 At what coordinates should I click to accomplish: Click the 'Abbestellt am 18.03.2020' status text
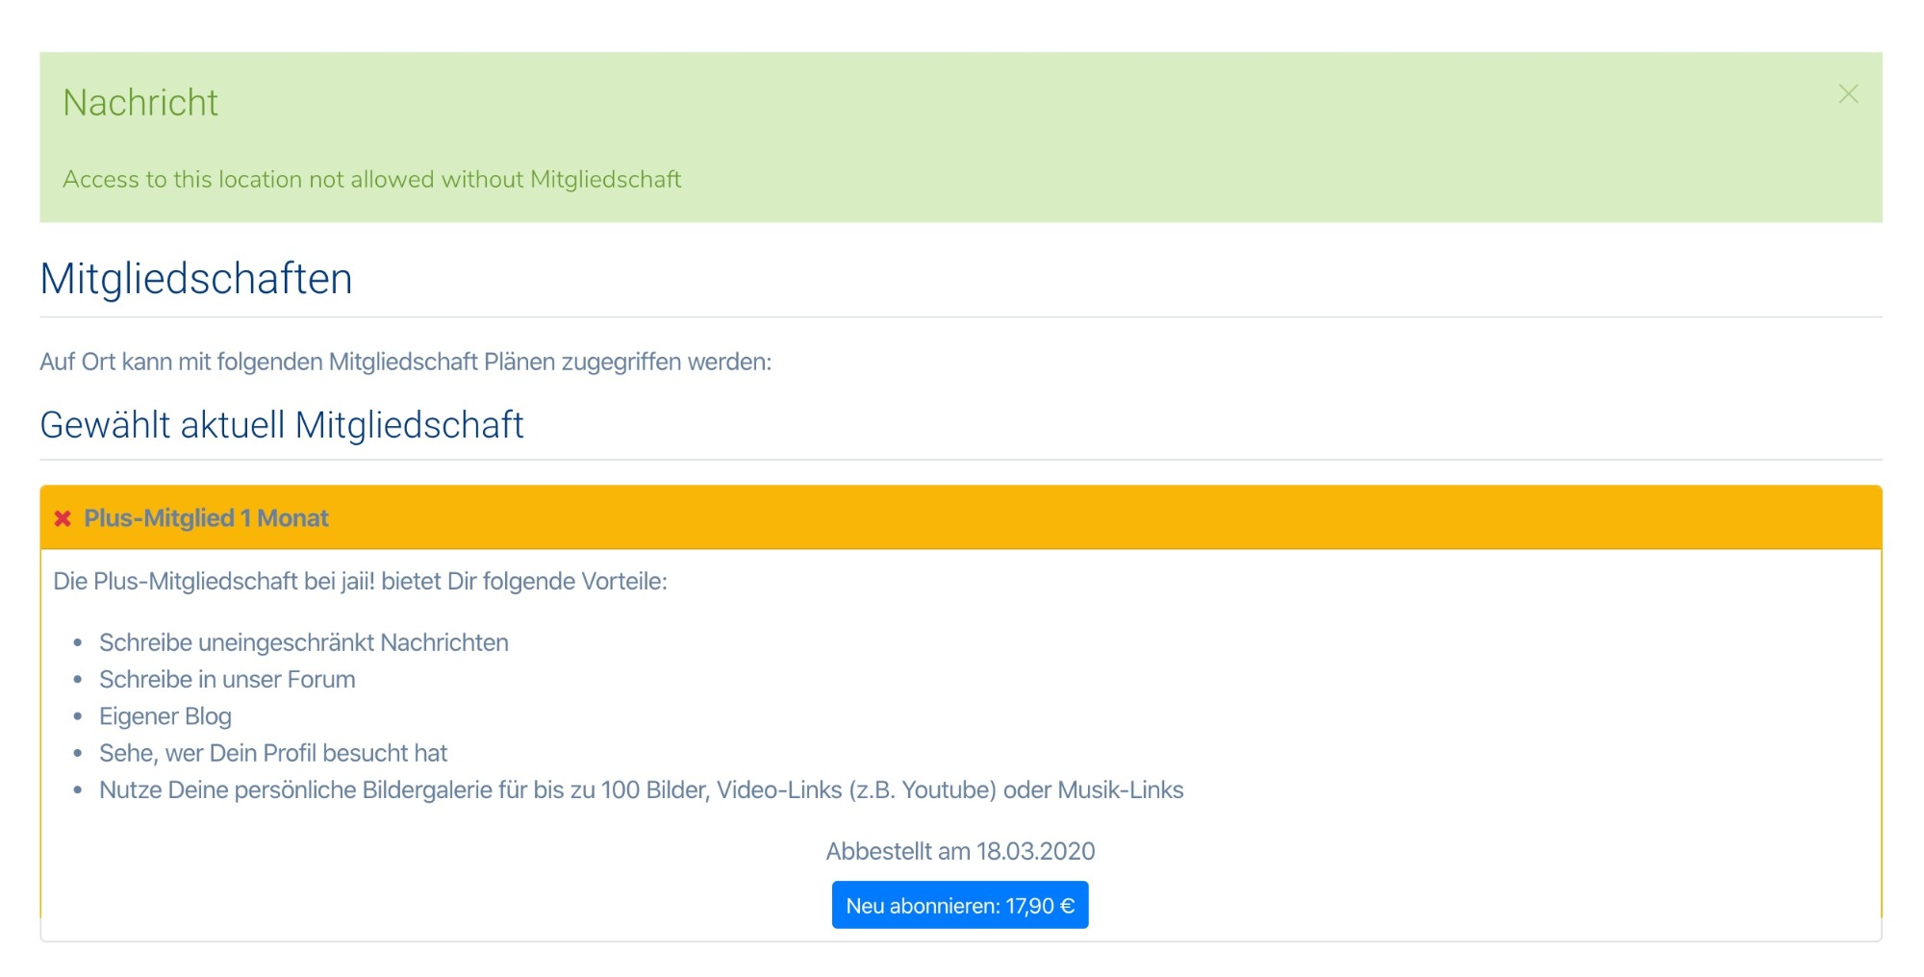pos(960,851)
